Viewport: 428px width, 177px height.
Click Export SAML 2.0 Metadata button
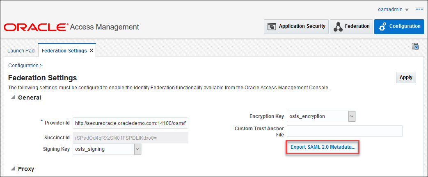click(323, 147)
